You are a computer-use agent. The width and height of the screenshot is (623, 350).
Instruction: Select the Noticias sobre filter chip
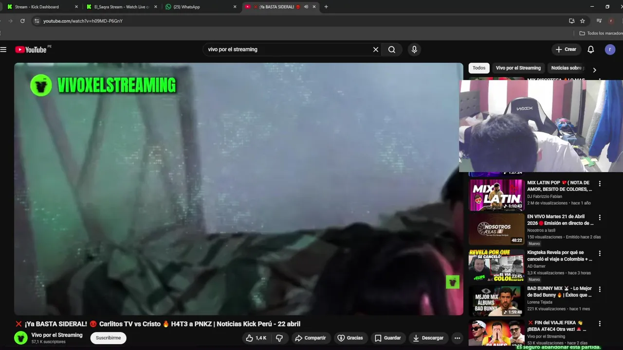coord(568,68)
